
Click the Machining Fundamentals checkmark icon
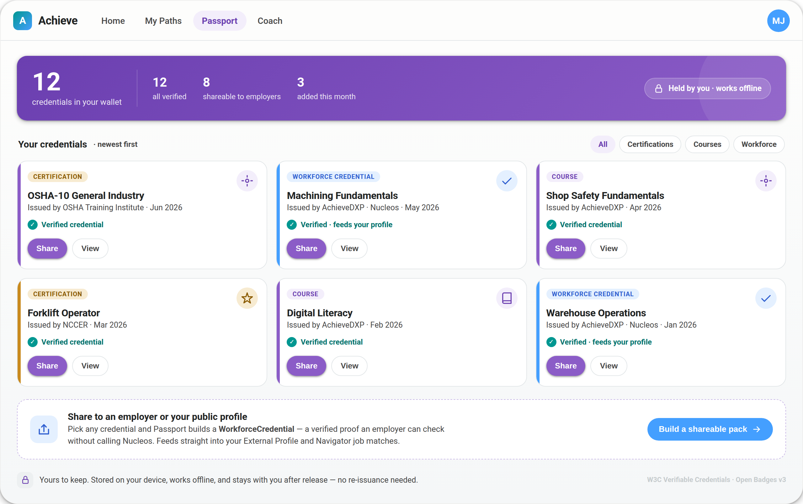pos(507,181)
